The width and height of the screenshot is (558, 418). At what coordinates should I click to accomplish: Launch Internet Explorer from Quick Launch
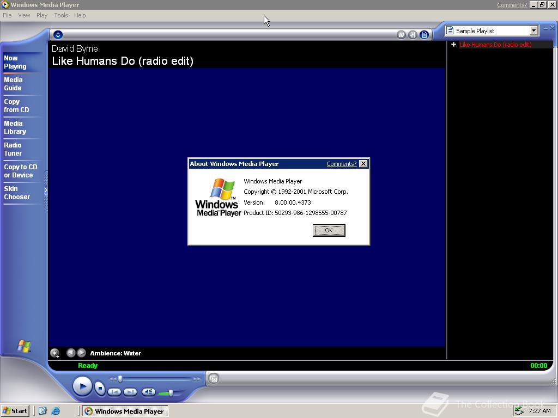pyautogui.click(x=56, y=411)
